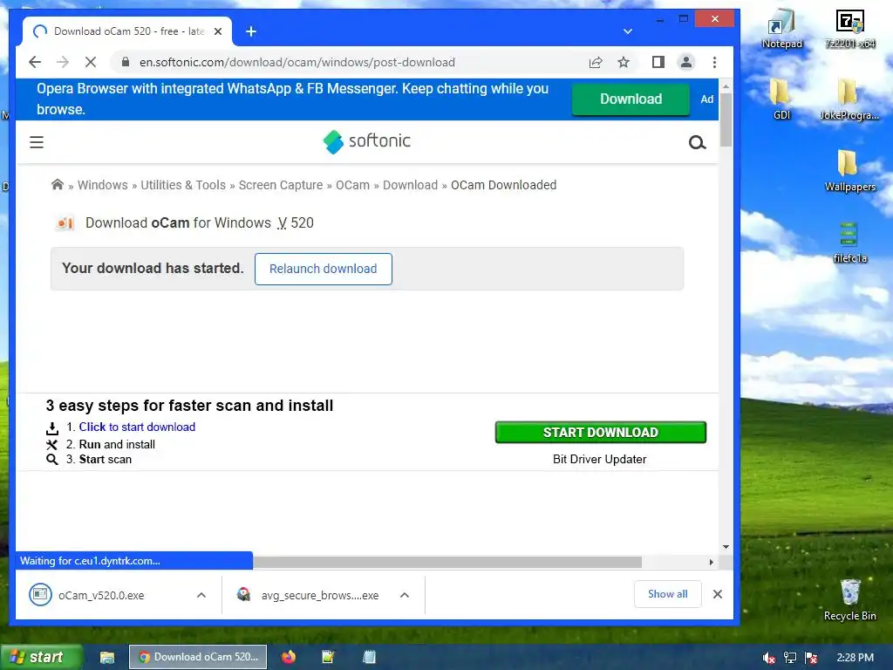Click file explorer taskbar icon
The width and height of the screenshot is (893, 670).
(107, 658)
